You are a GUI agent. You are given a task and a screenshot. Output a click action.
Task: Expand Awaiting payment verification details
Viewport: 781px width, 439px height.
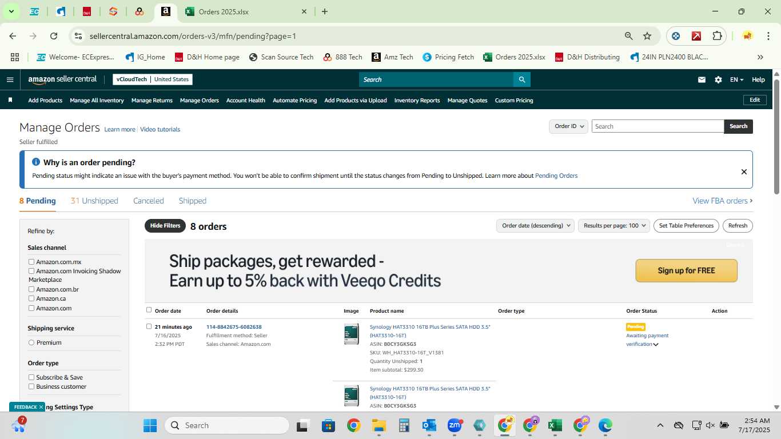(656, 344)
